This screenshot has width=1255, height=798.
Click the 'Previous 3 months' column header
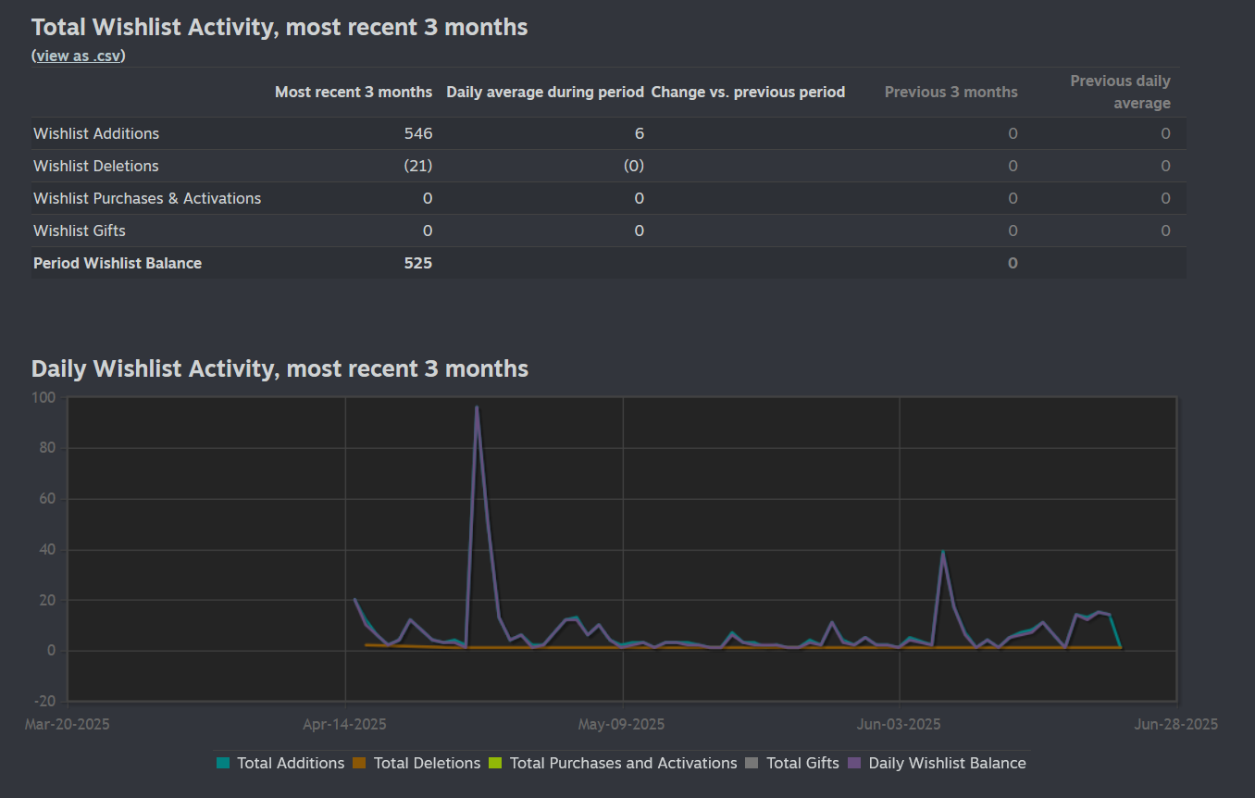click(951, 93)
